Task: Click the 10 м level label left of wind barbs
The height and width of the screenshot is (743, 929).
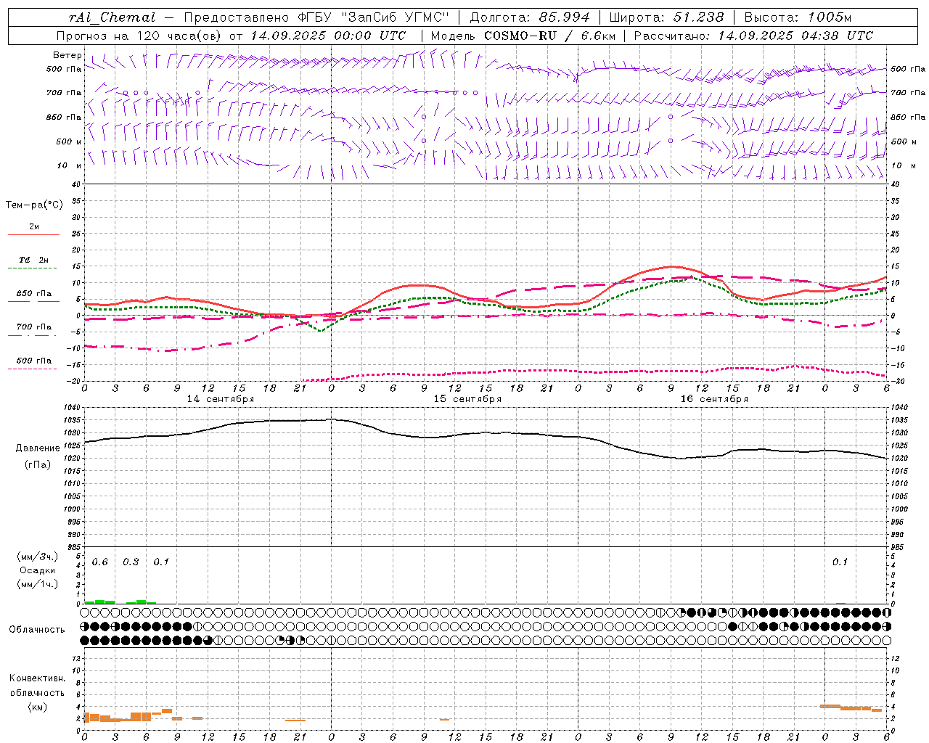Action: (70, 165)
